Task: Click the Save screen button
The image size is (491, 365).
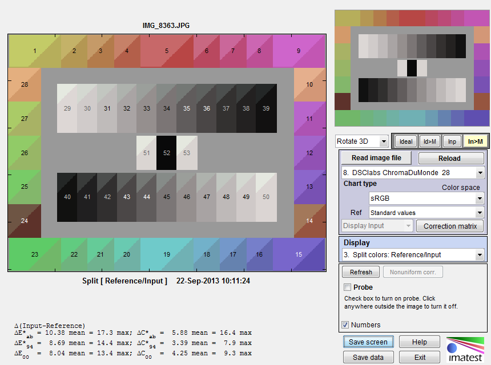Action: (368, 342)
